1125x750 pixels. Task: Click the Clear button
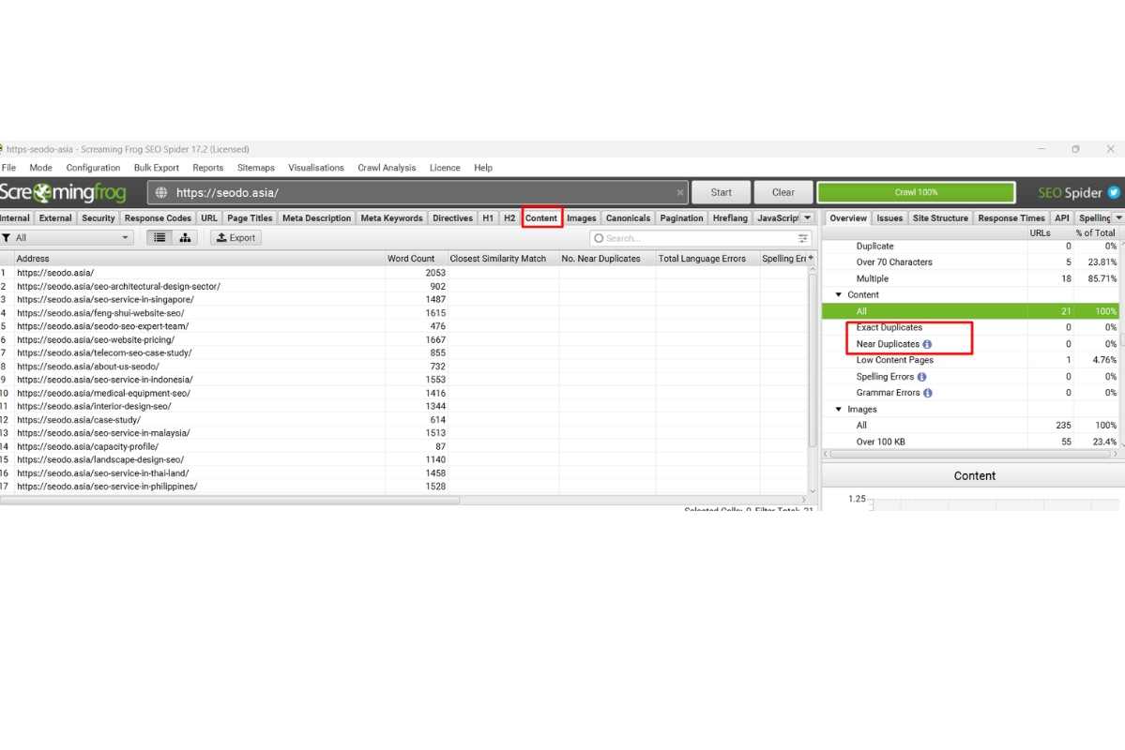783,192
